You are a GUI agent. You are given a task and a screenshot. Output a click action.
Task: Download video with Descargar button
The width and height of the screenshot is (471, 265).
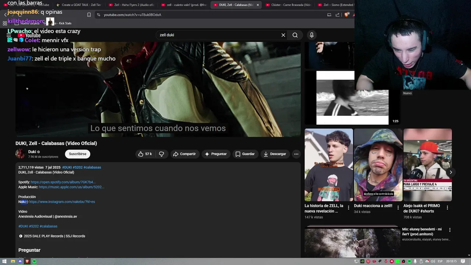(x=275, y=154)
